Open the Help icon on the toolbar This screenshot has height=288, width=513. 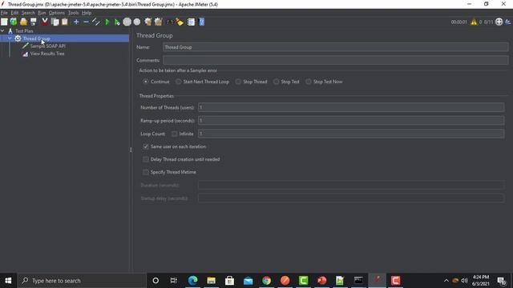pos(201,22)
